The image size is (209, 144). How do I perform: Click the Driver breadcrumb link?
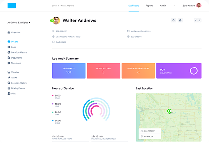click(54, 6)
